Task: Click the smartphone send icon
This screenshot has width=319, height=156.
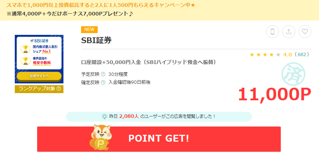Action: tap(273, 32)
